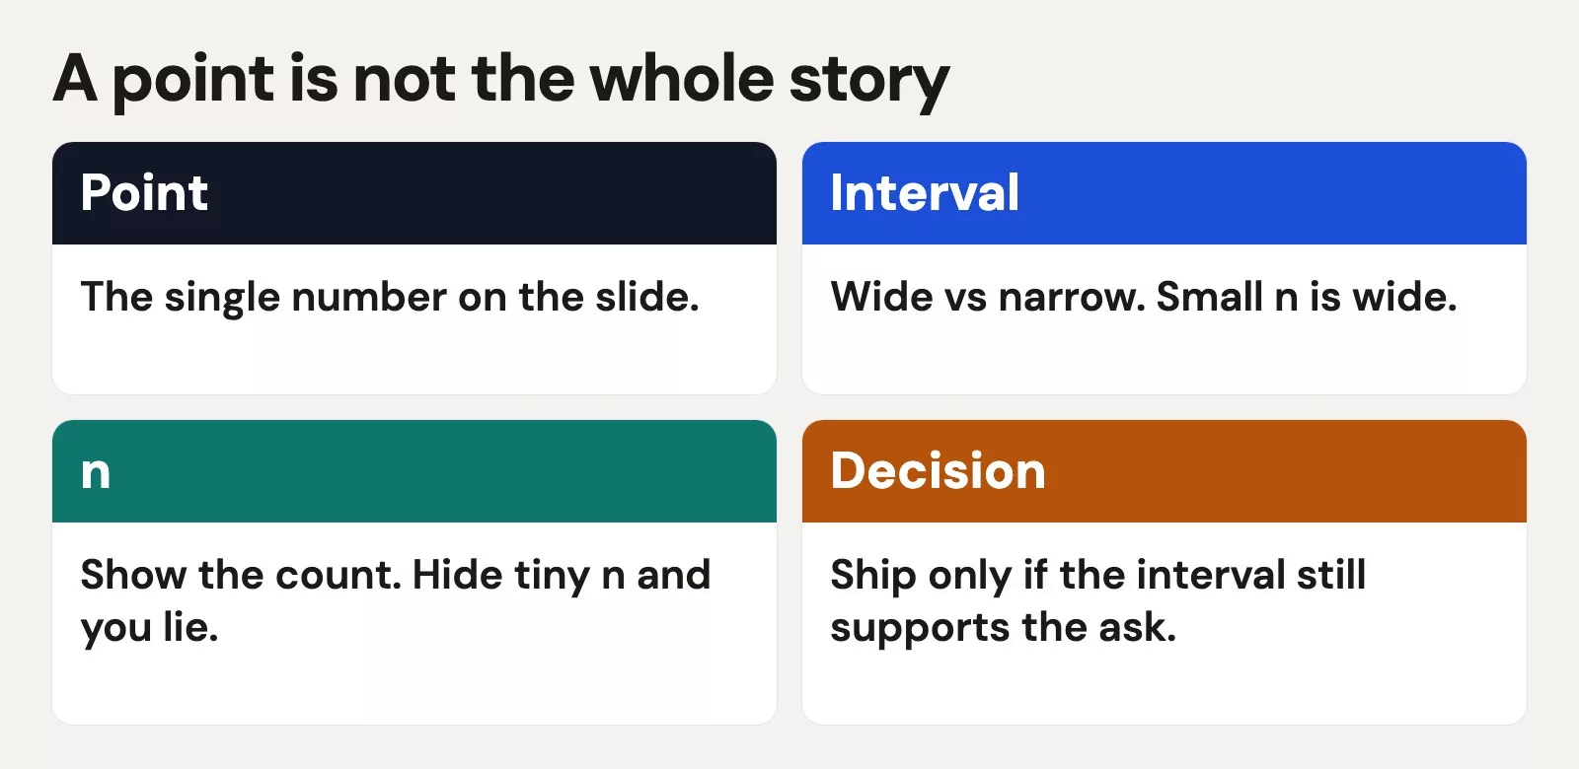The width and height of the screenshot is (1579, 769).
Task: Click the blank space under 'supports the ask.'
Action: coord(1165,690)
